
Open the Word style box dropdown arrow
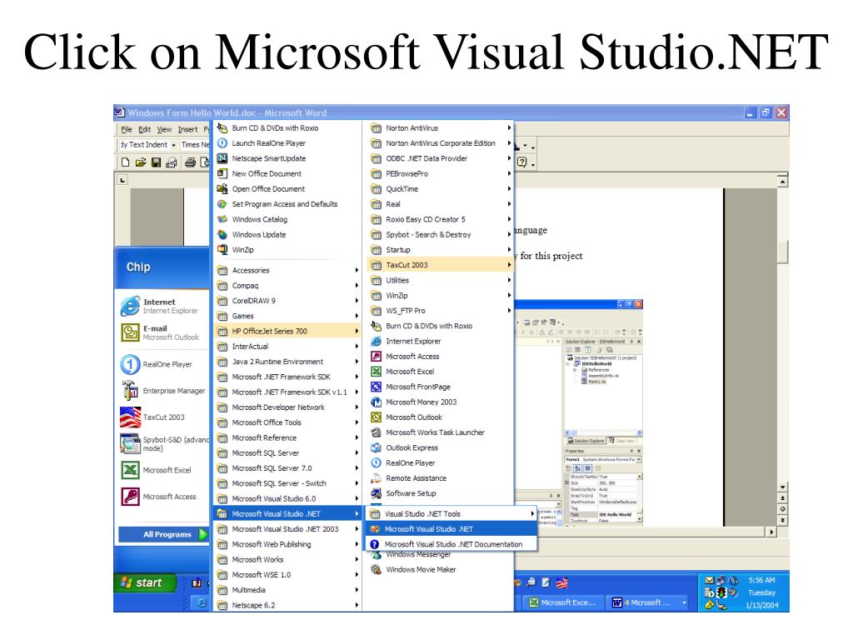pyautogui.click(x=173, y=145)
